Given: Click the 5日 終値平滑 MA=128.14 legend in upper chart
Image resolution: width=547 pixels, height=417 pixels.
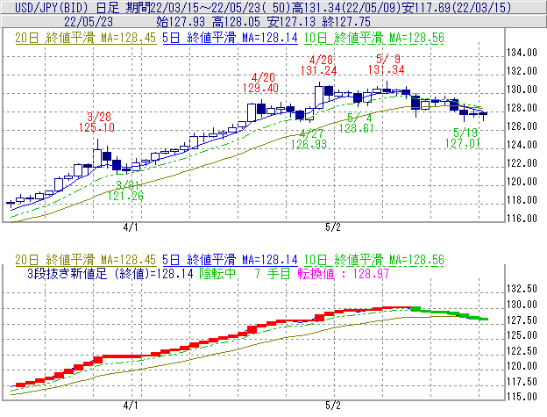Looking at the screenshot, I should [x=230, y=38].
